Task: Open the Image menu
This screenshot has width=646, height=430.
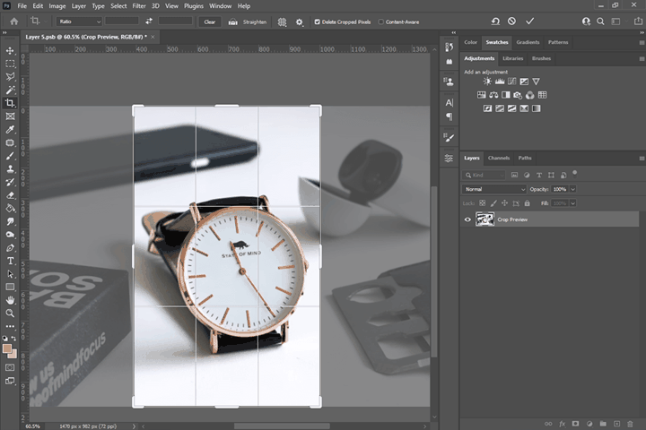Action: (57, 5)
